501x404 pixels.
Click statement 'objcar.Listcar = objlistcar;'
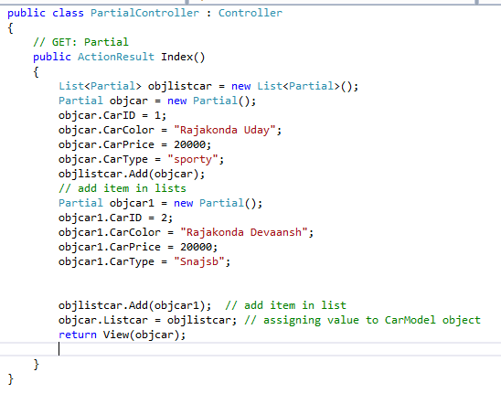click(147, 320)
